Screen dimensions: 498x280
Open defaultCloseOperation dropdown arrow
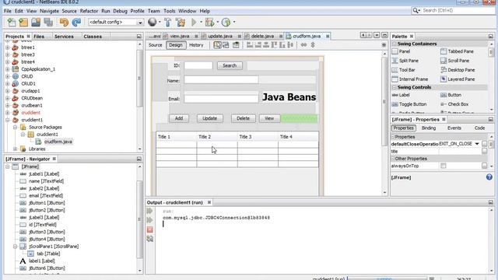(x=477, y=144)
